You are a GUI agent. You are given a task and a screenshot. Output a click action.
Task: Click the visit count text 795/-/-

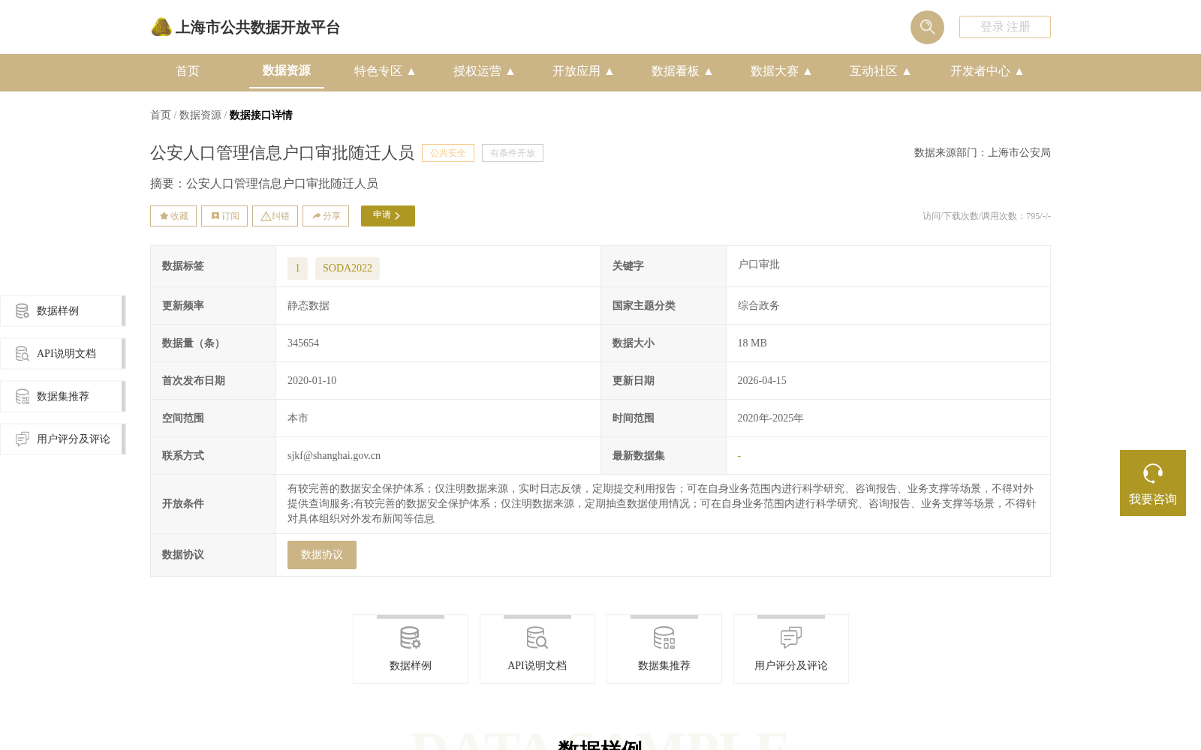point(986,216)
